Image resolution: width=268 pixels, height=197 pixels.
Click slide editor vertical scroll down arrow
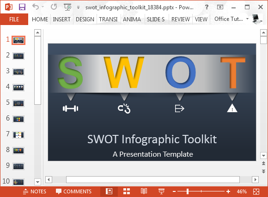263,156
